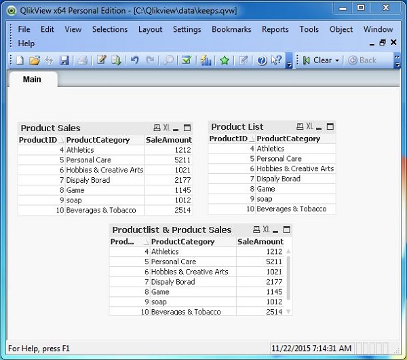Viewport: 407px width, 360px height.
Task: Minimize the Productlist & Product Sales box
Action: click(275, 230)
